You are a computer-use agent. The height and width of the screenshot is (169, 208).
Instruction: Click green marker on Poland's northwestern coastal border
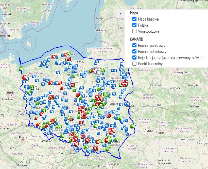[21, 68]
